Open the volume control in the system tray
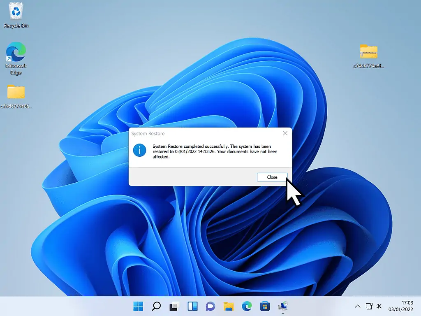Image resolution: width=421 pixels, height=316 pixels. click(378, 306)
